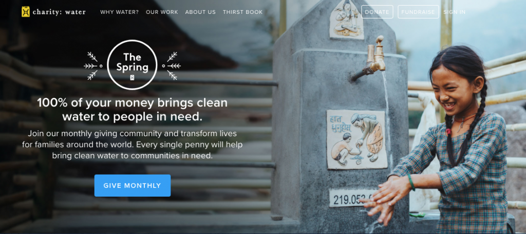Click the hand-washing illustration plaque
The image size is (526, 234).
pos(356,139)
